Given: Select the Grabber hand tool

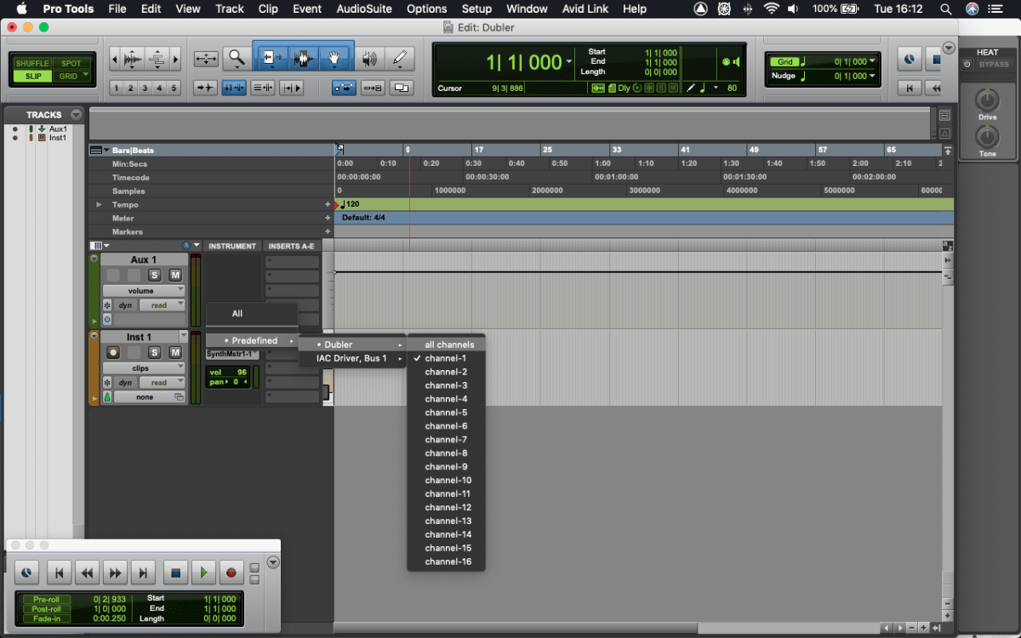Looking at the screenshot, I should pyautogui.click(x=335, y=59).
